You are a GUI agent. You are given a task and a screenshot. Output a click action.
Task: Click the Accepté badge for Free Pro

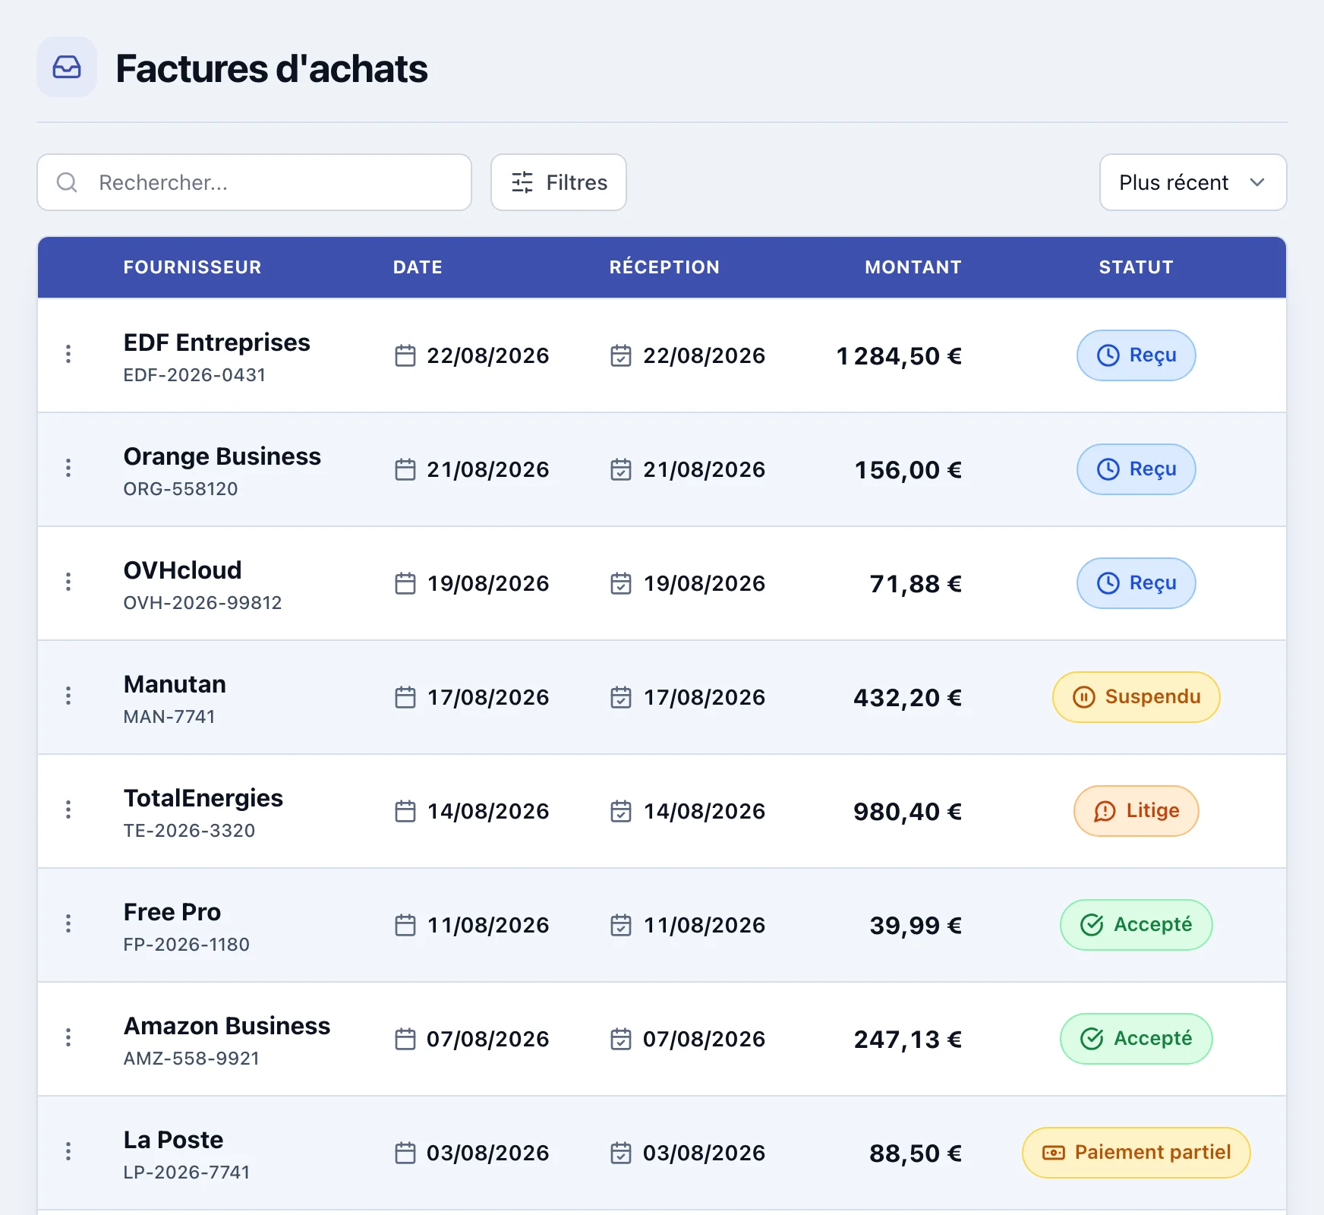[x=1136, y=925]
